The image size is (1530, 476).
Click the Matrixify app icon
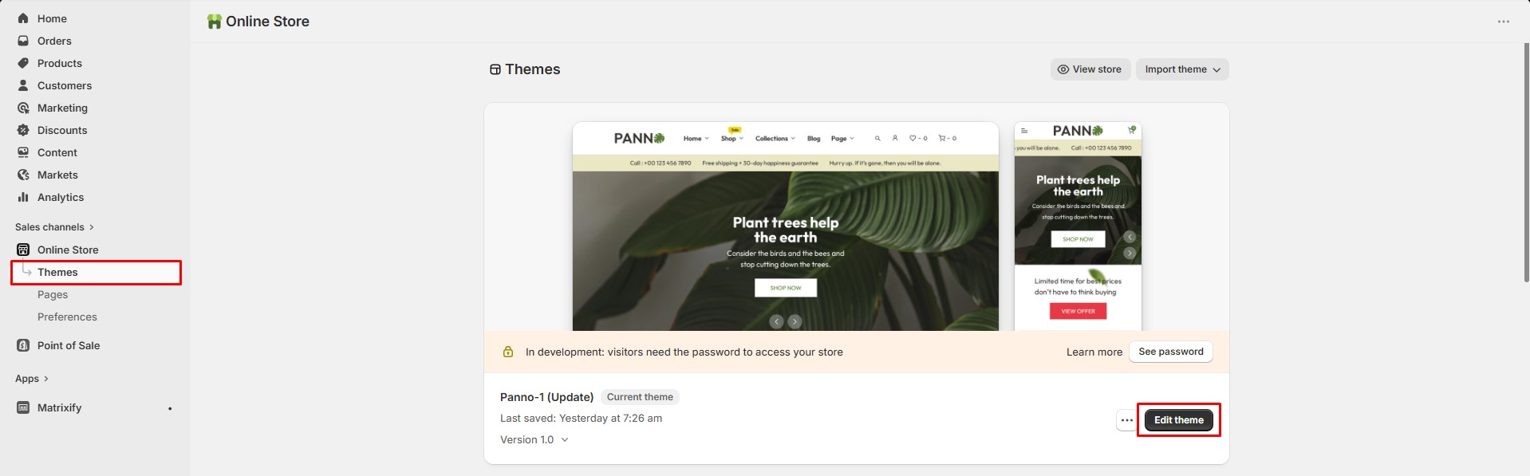23,407
